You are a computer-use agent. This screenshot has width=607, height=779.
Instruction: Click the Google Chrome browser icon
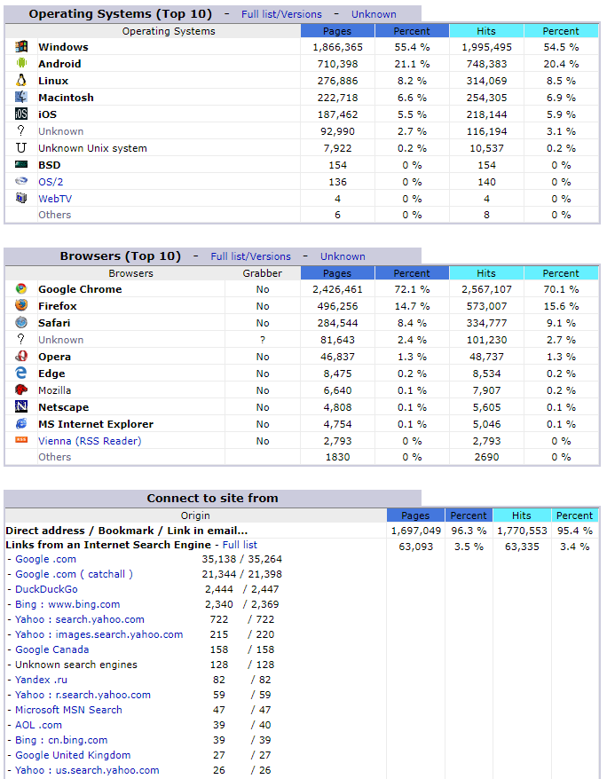(x=21, y=289)
